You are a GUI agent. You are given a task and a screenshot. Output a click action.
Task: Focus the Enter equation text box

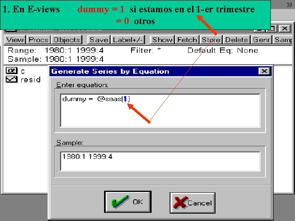160,110
